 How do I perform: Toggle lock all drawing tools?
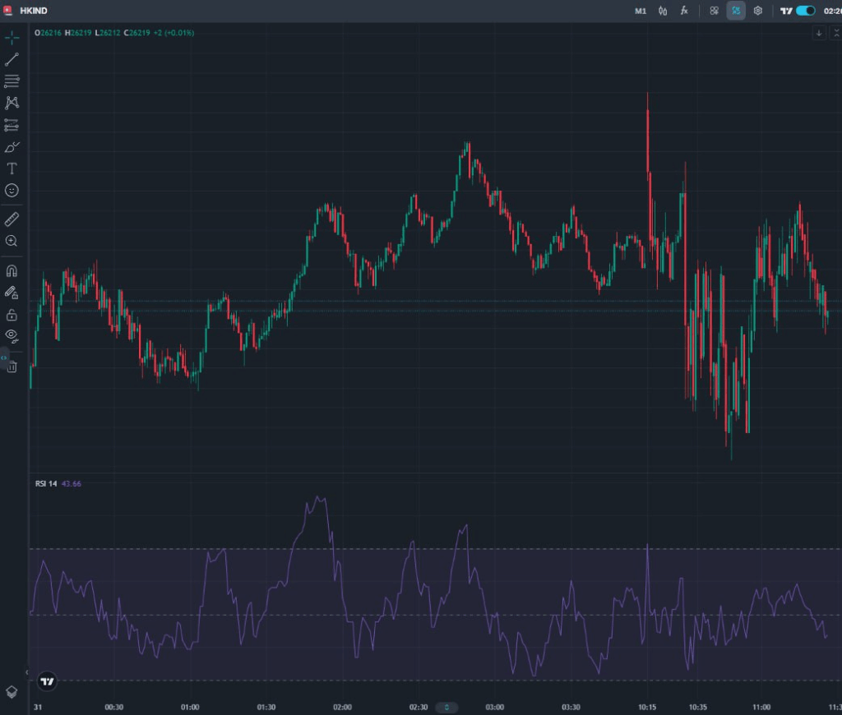click(12, 315)
